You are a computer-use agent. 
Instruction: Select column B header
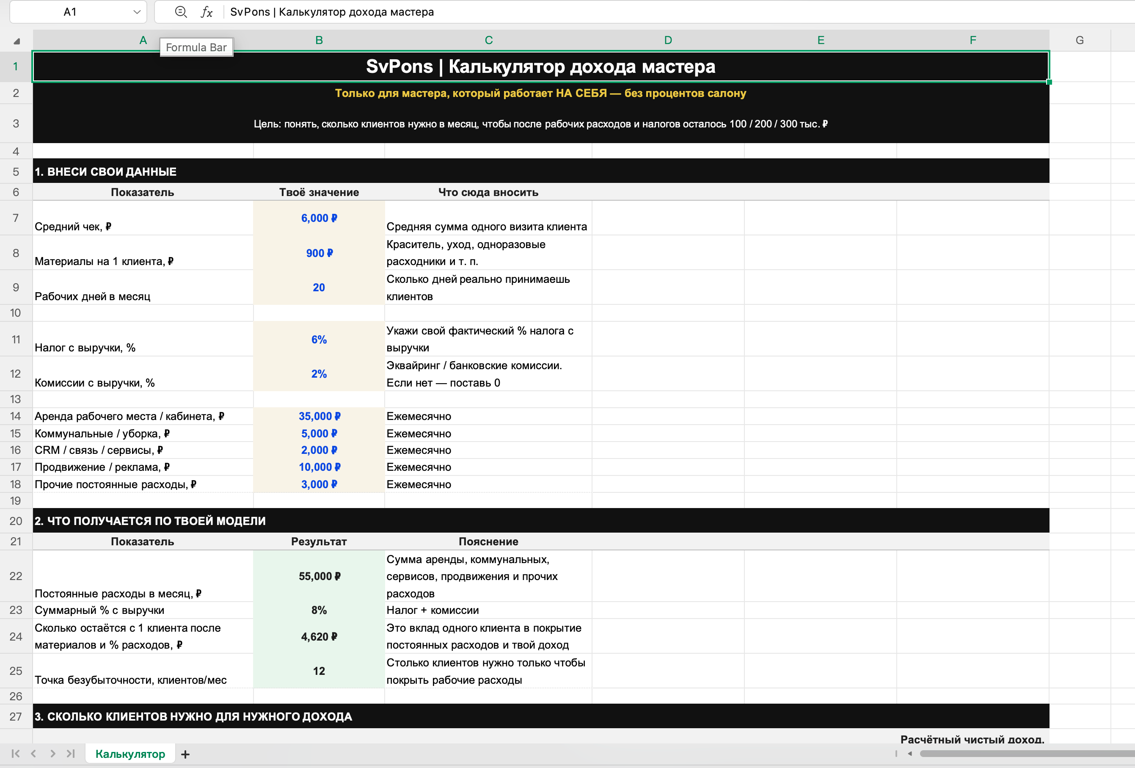[319, 41]
